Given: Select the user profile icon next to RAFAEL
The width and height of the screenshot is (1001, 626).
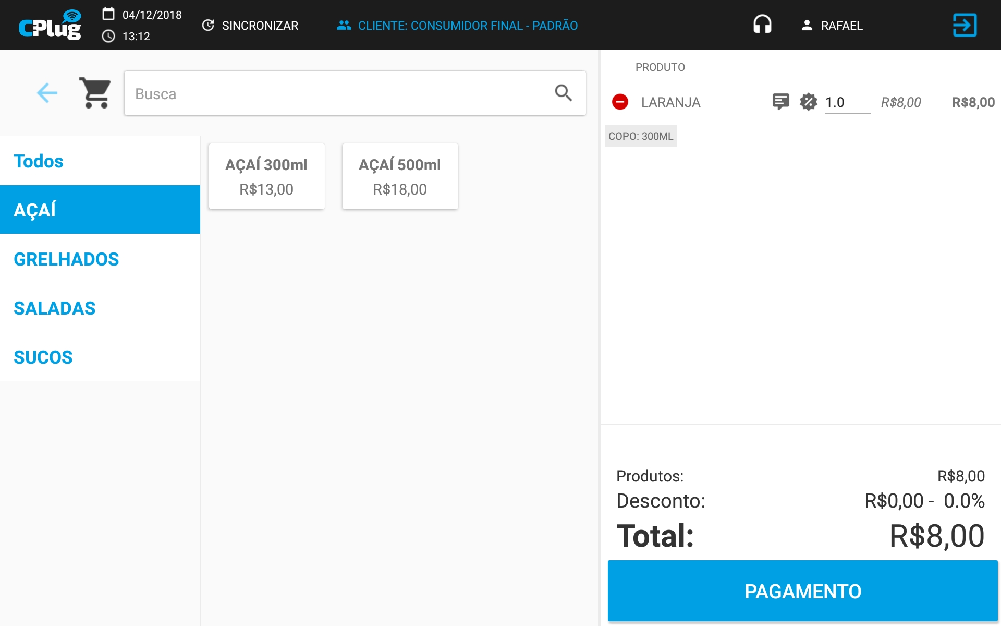Looking at the screenshot, I should point(807,25).
